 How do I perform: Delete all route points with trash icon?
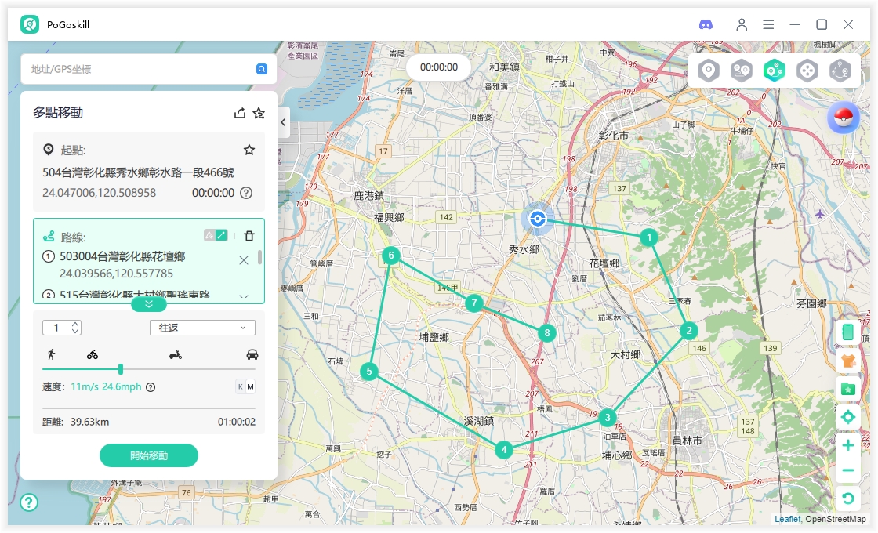pyautogui.click(x=249, y=236)
